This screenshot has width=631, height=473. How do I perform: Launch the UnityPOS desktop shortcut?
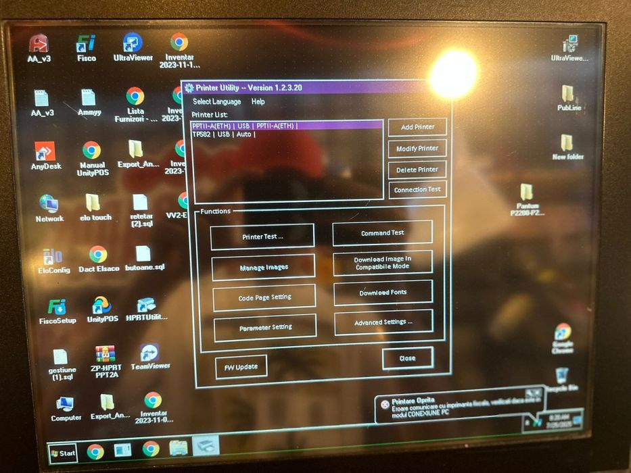coord(102,309)
